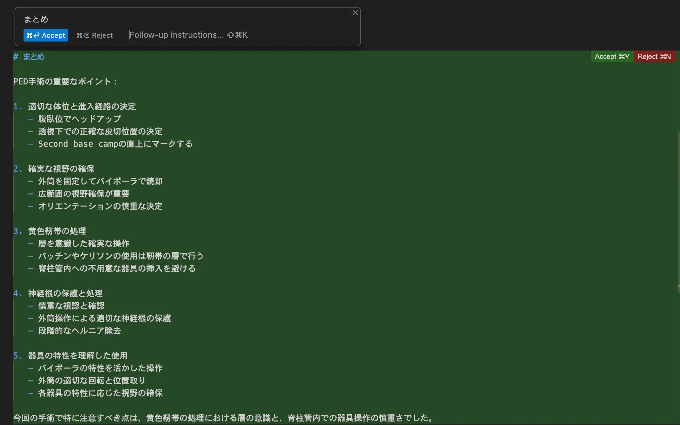Click the 広範囲の視野確保が重要 bullet
The width and height of the screenshot is (680, 425).
click(x=83, y=194)
